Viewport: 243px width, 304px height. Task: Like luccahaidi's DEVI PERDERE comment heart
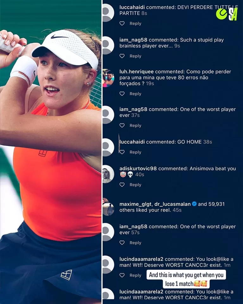coord(122,23)
